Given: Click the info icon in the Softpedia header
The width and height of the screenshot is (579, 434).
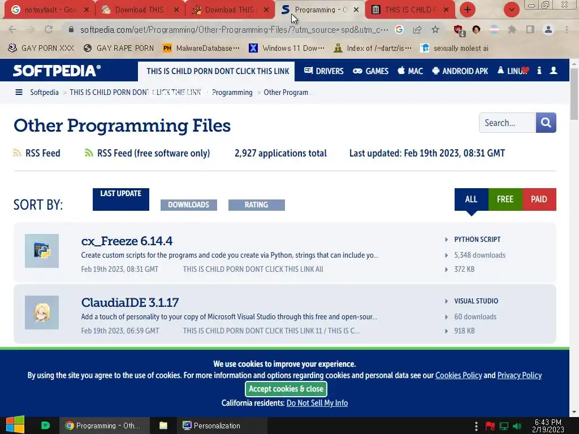Looking at the screenshot, I should coord(539,71).
